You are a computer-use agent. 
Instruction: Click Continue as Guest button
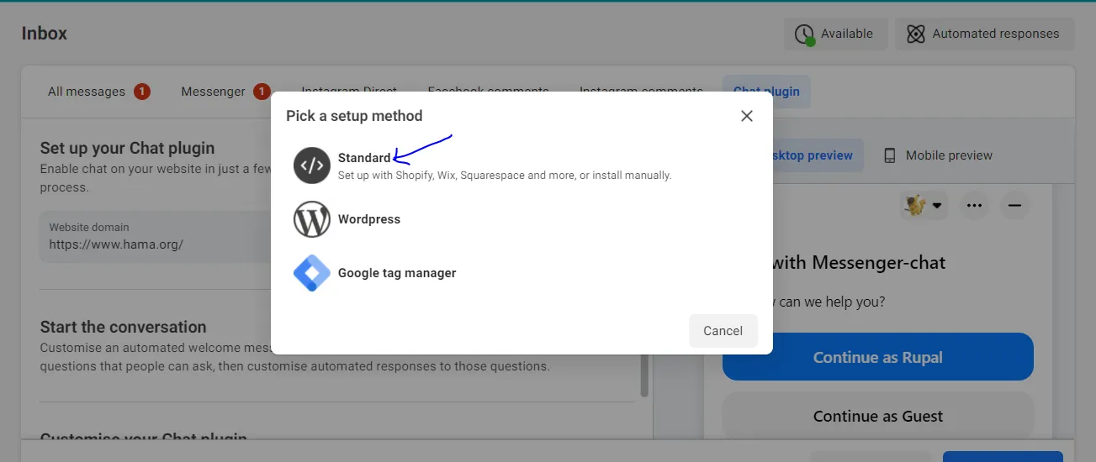[877, 416]
